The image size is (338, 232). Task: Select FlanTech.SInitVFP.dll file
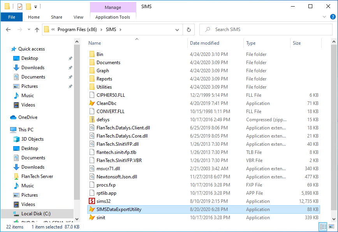tap(118, 144)
